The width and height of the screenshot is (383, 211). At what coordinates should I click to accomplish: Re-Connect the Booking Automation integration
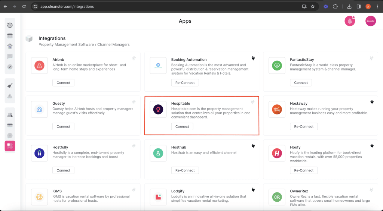coord(185,83)
